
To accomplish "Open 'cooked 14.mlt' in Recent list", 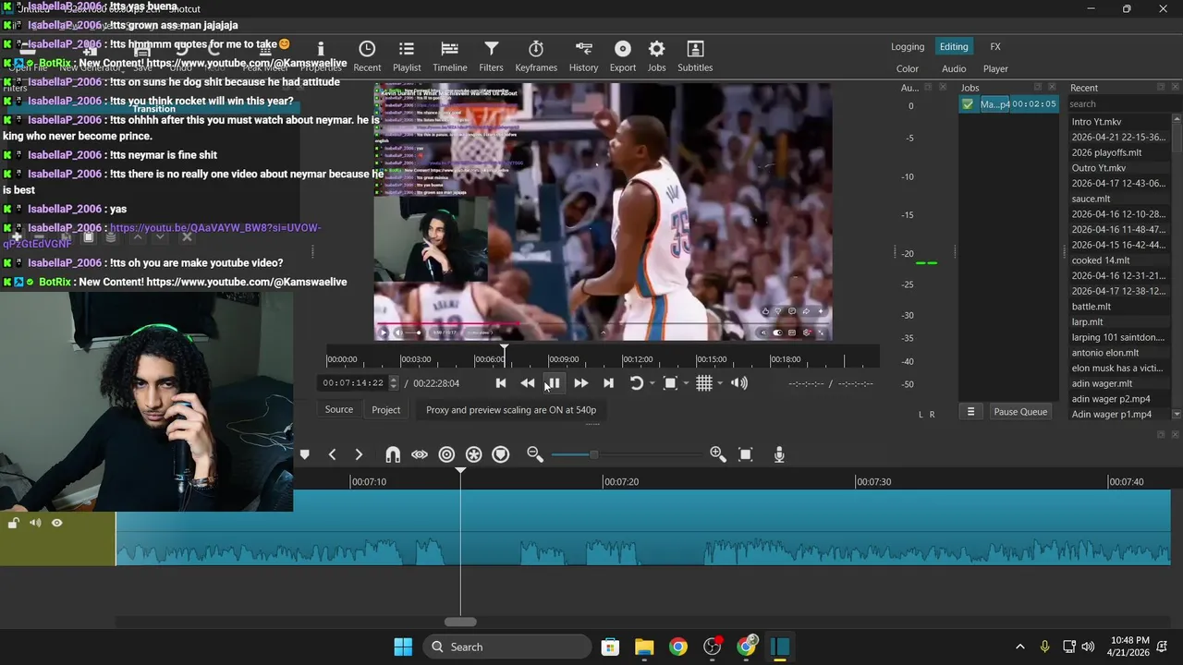I will [x=1101, y=260].
